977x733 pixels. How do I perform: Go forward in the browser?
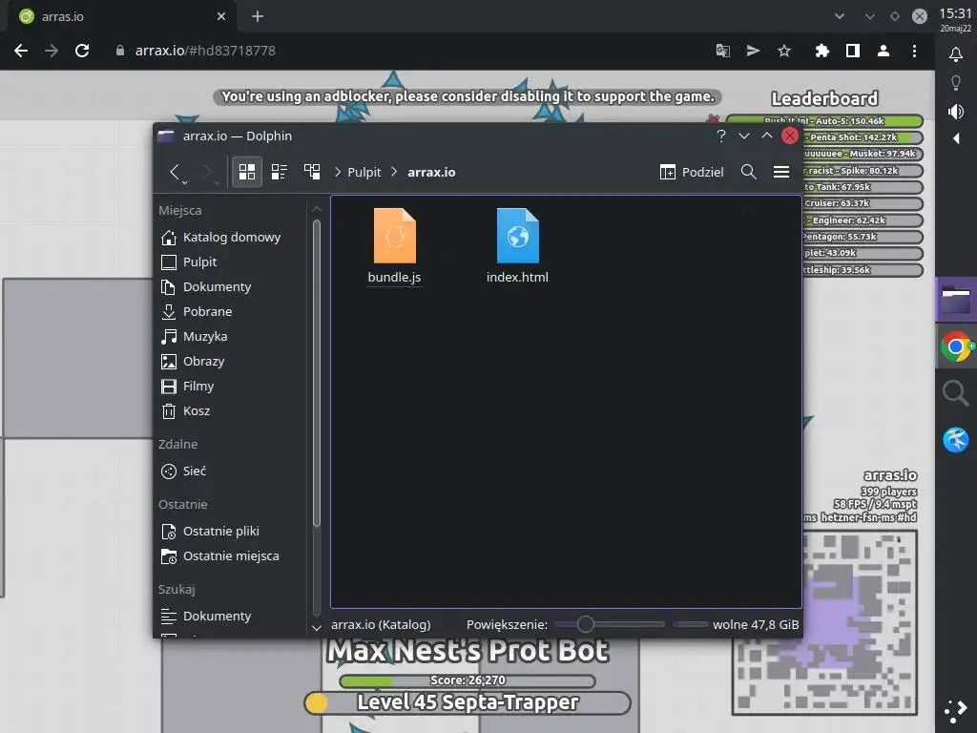(52, 51)
